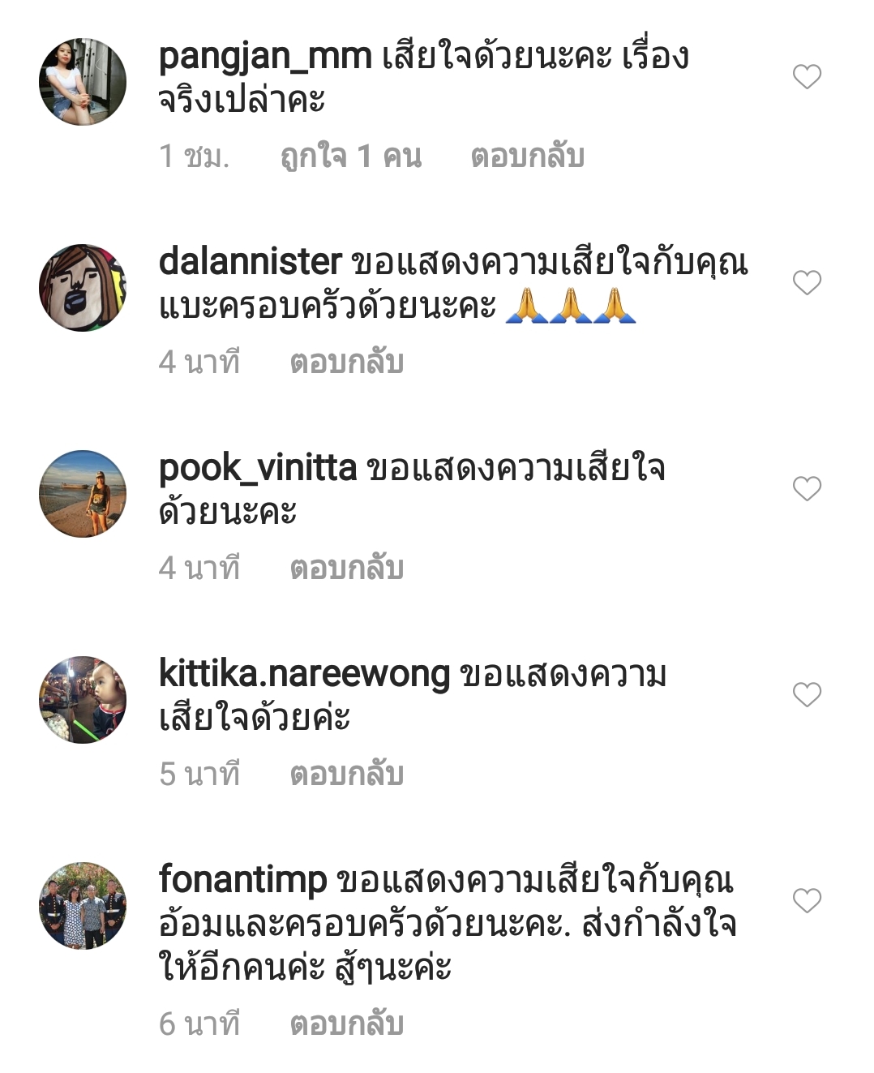The height and width of the screenshot is (1073, 874).
Task: Like the comment by pangjan_mm
Action: pyautogui.click(x=807, y=76)
